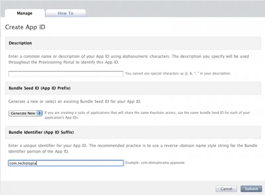Click the 'Generate a new or select' instruction
Image resolution: width=265 pixels, height=195 pixels.
coord(72,101)
